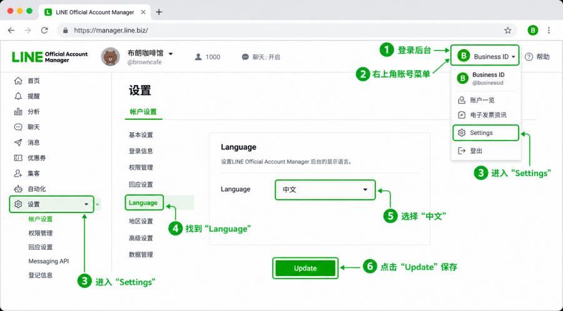The height and width of the screenshot is (311, 563).
Task: Open the robot 自动化 icon
Action: click(x=18, y=189)
